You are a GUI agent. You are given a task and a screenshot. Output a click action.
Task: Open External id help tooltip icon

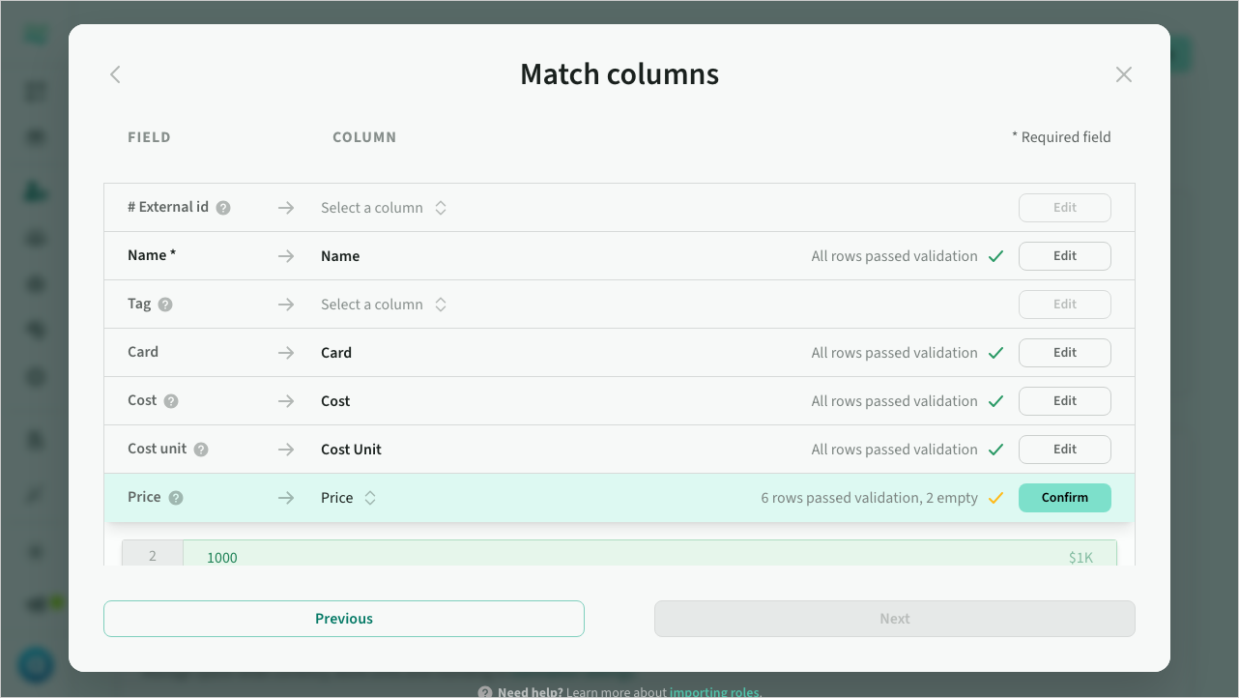(x=223, y=208)
